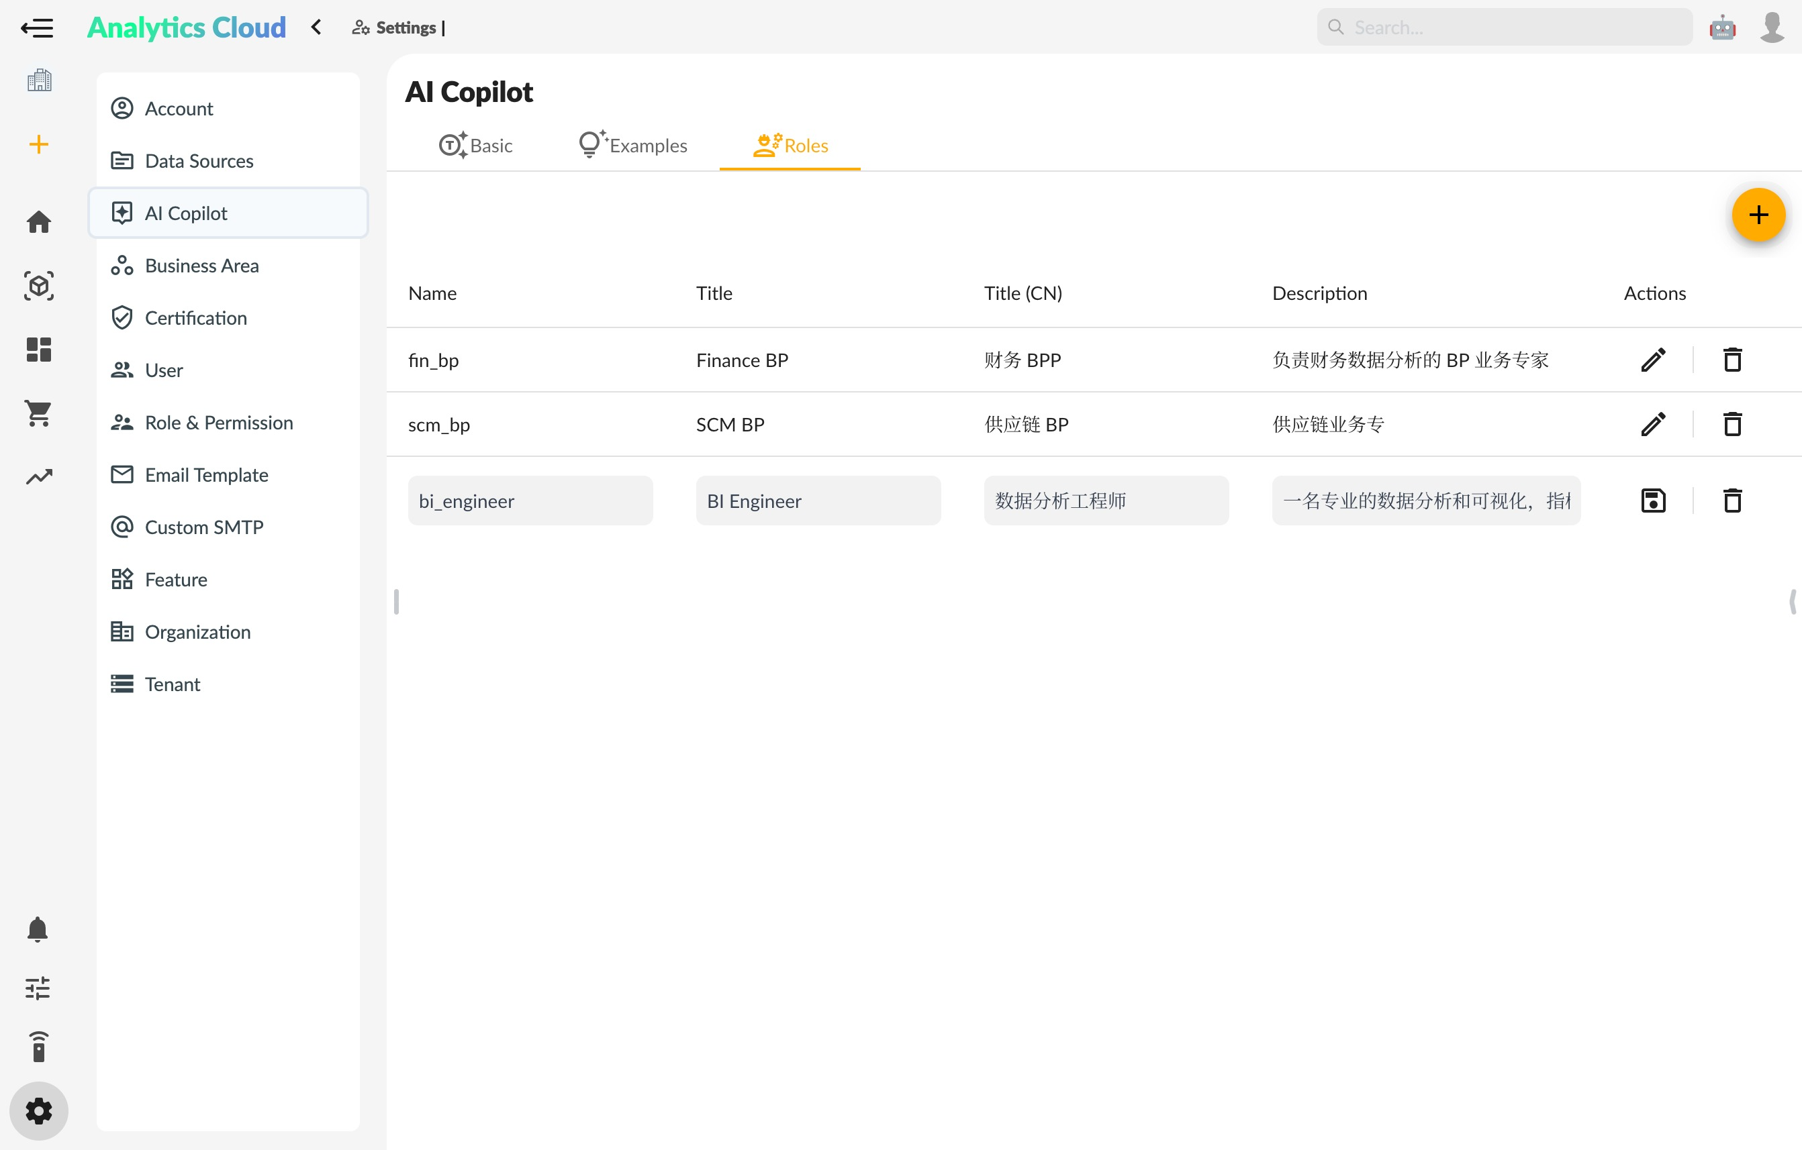
Task: Save the bi_engineer role
Action: [1653, 501]
